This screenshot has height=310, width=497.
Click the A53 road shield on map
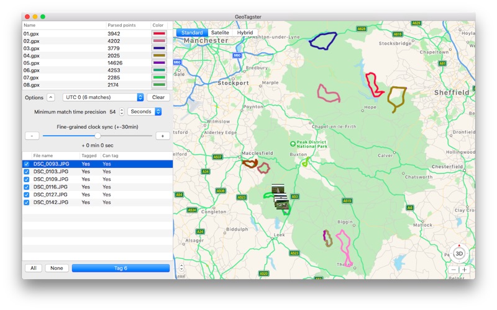click(294, 197)
